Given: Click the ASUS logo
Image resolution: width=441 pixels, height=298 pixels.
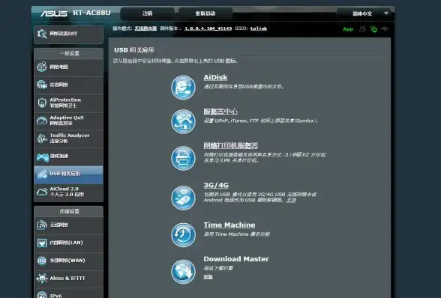Looking at the screenshot, I should [54, 13].
